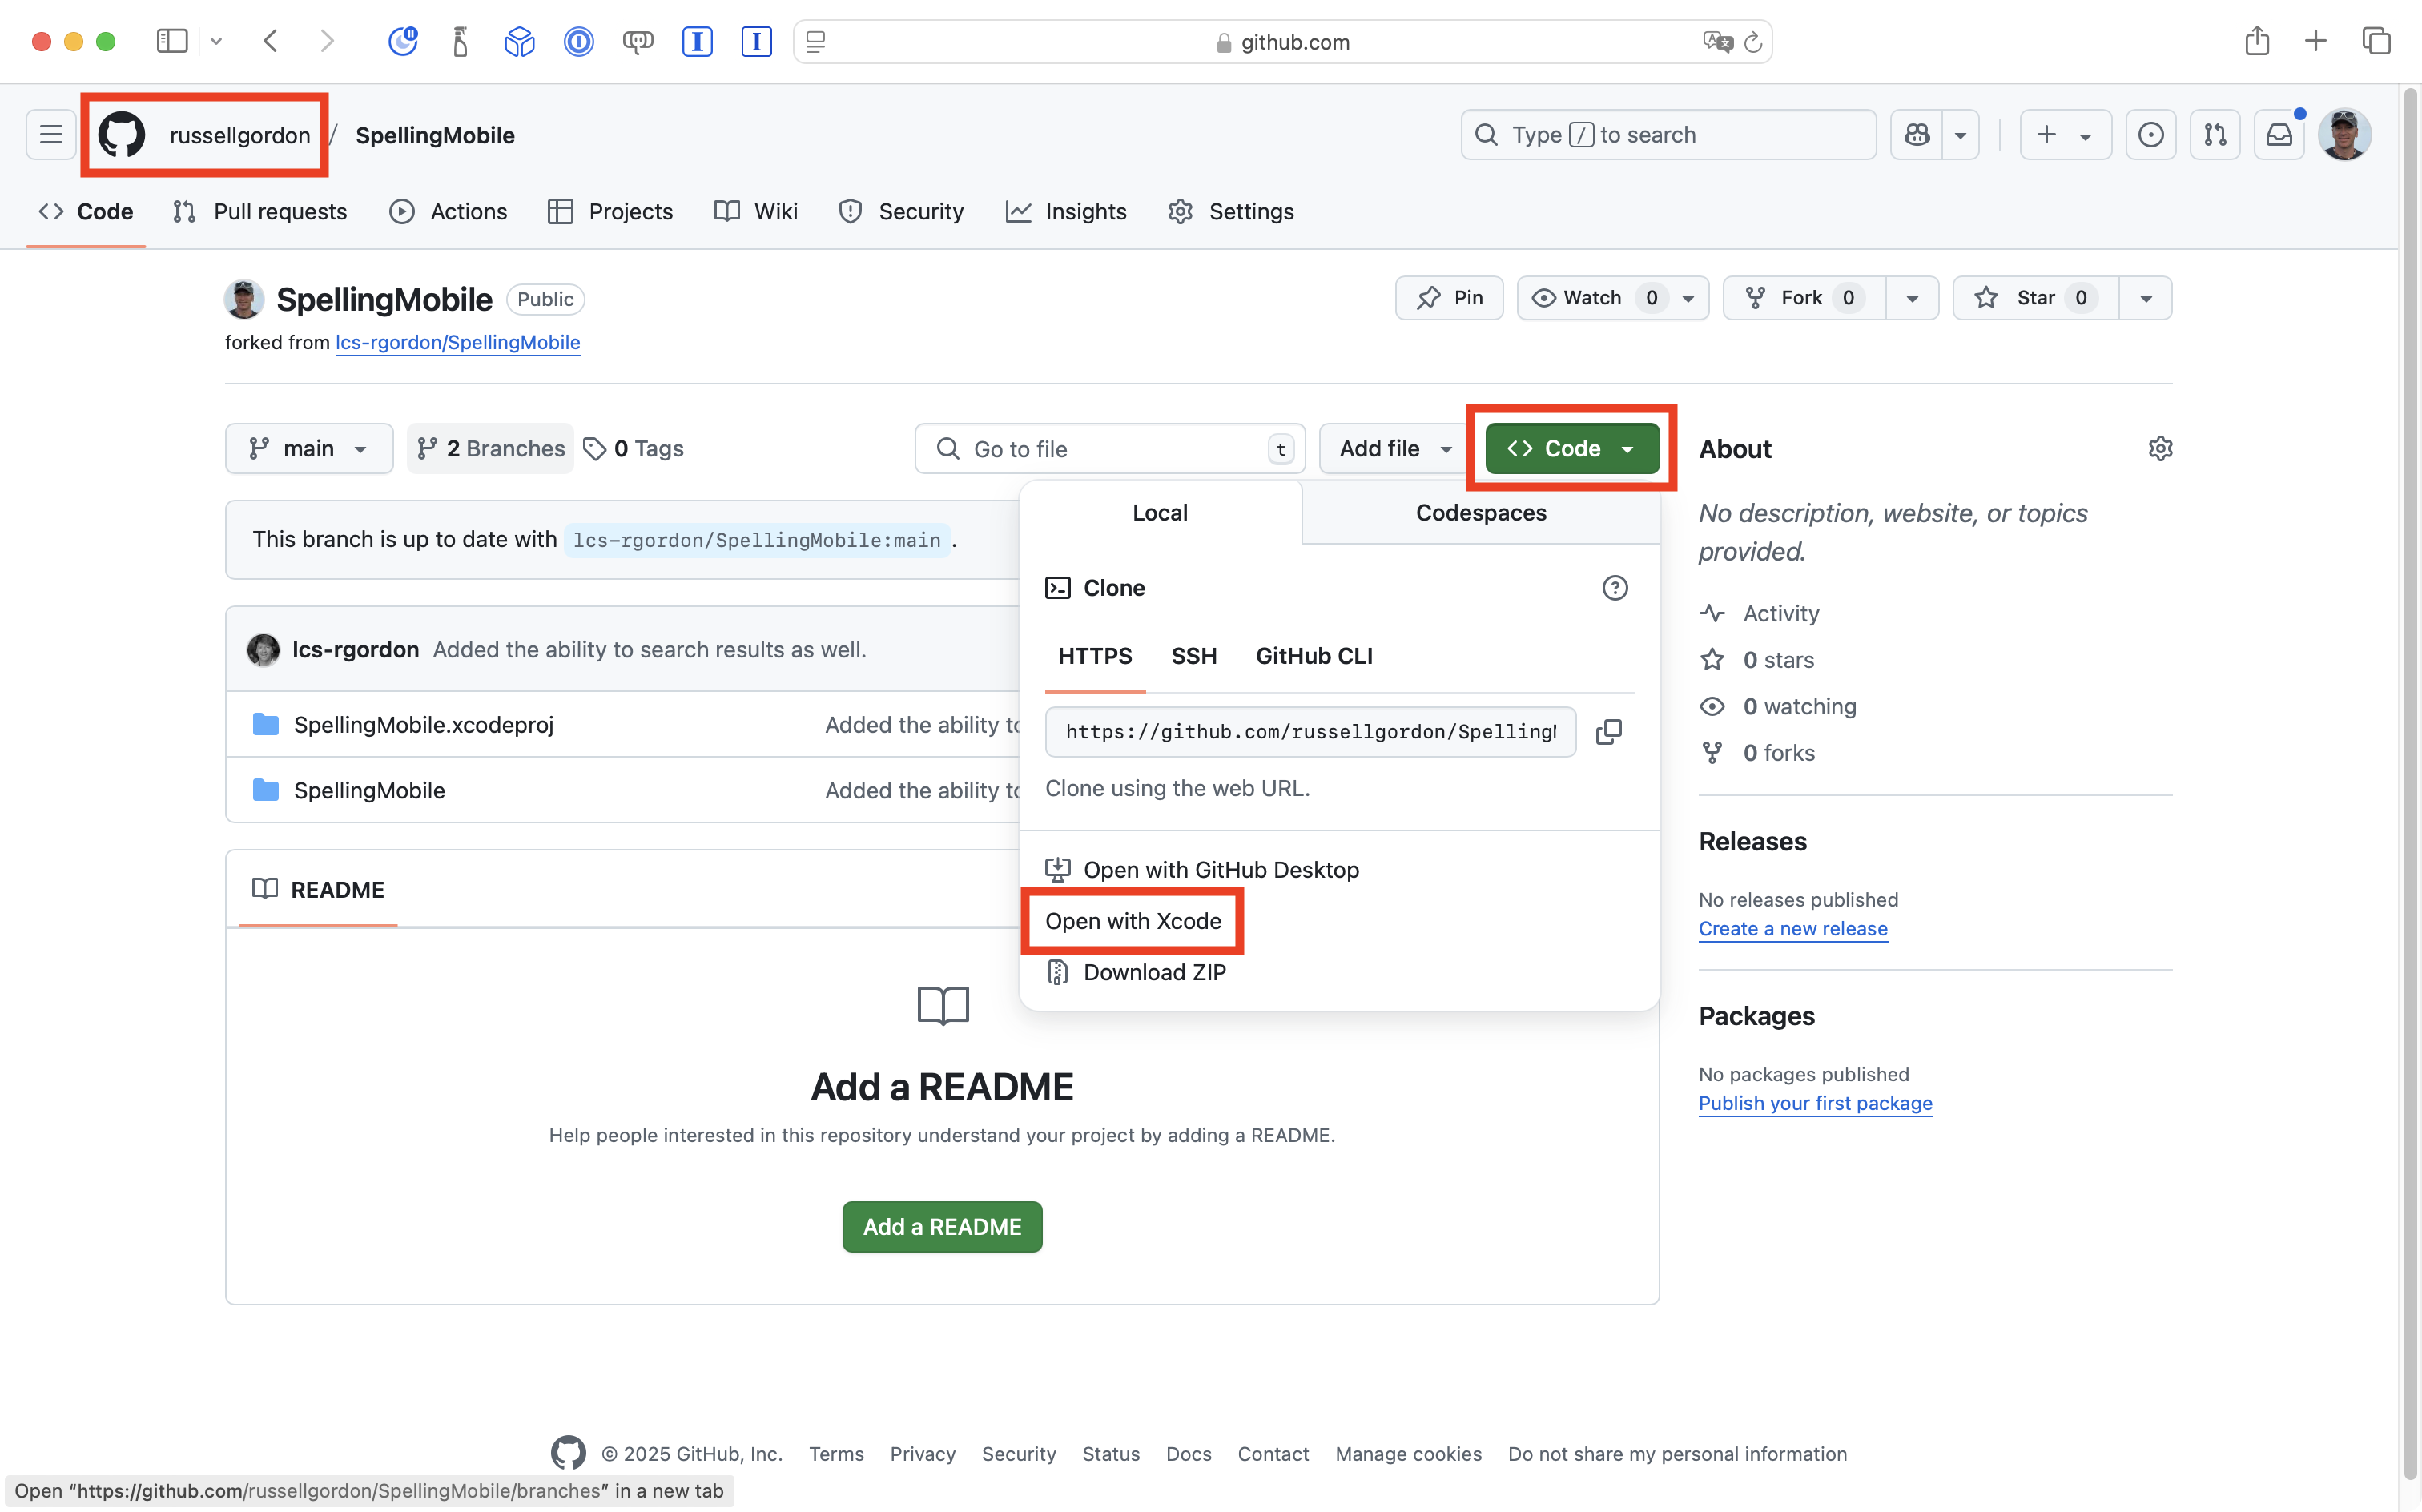The image size is (2422, 1512).
Task: Pin the SpellingMobile repository
Action: pos(1449,298)
